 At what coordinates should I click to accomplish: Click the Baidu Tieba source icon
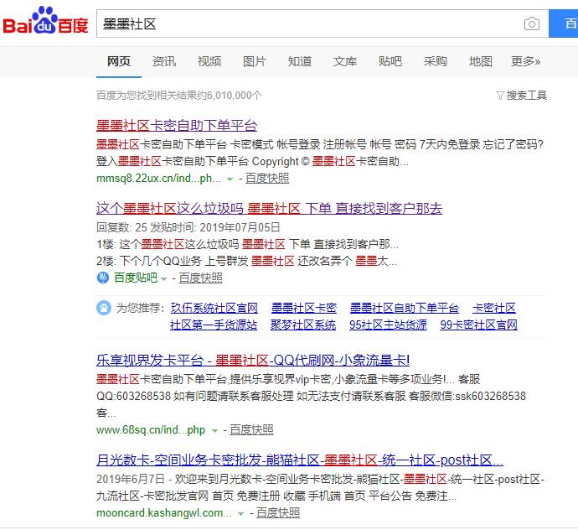[x=103, y=278]
